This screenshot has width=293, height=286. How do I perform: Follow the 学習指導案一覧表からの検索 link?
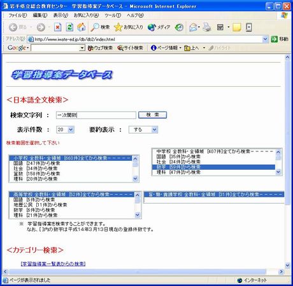(53, 264)
